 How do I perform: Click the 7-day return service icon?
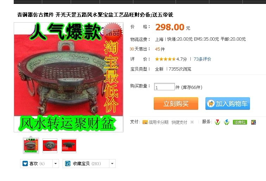(x=217, y=122)
